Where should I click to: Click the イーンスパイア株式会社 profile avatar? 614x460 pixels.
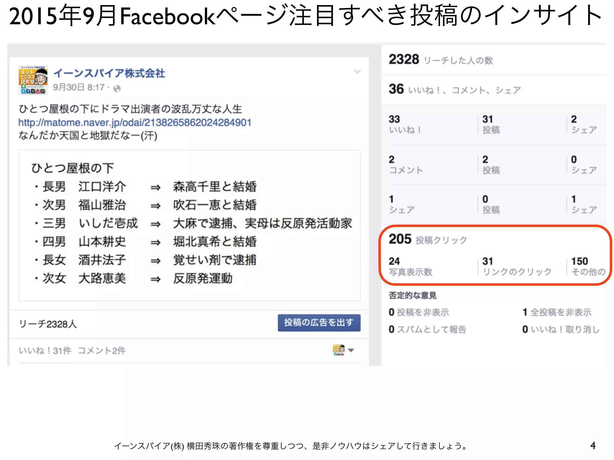(x=33, y=80)
